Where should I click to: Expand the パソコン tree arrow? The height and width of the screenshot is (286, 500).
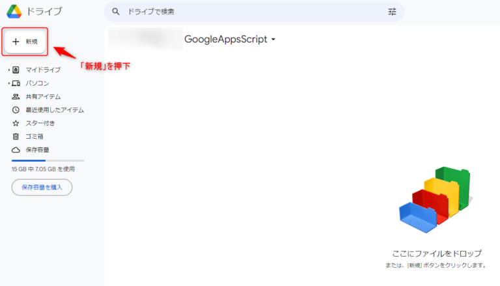coord(8,83)
